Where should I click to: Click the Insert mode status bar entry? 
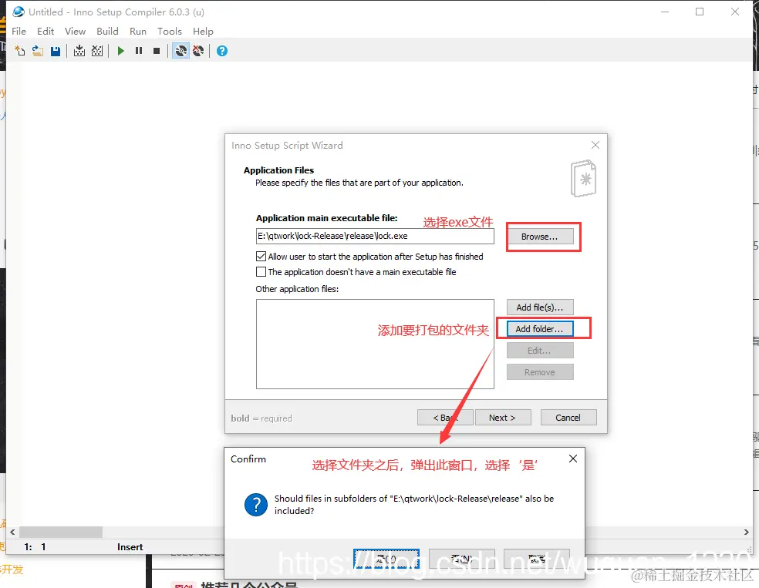click(x=130, y=547)
